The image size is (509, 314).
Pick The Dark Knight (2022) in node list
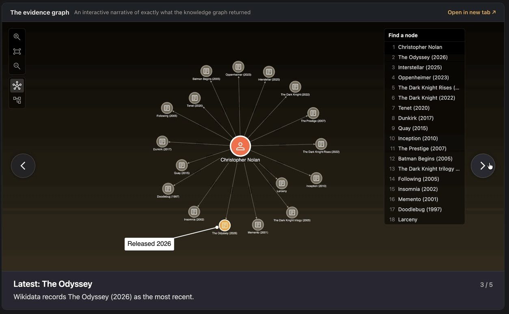click(x=425, y=98)
